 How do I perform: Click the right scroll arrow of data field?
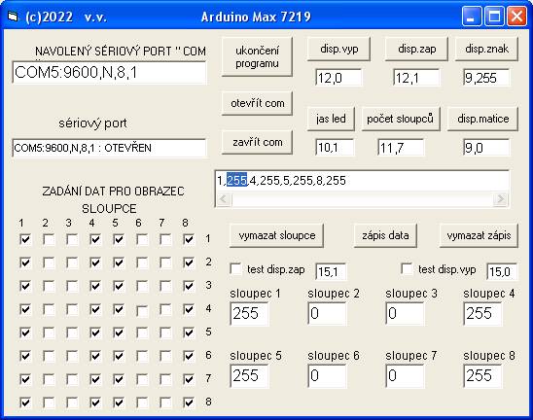501,198
